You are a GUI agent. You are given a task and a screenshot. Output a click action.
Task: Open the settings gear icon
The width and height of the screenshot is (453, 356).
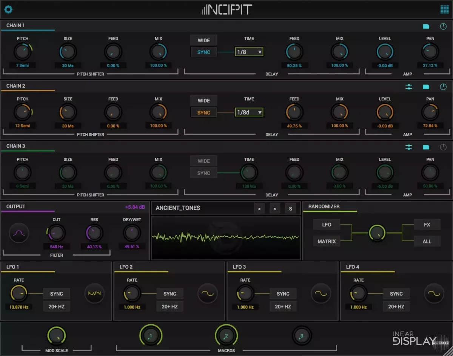pyautogui.click(x=8, y=9)
